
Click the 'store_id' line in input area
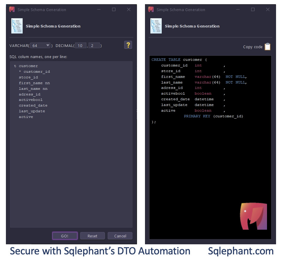(x=29, y=77)
